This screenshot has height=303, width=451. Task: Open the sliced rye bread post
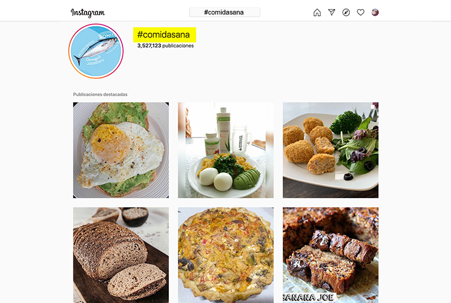pos(121,255)
